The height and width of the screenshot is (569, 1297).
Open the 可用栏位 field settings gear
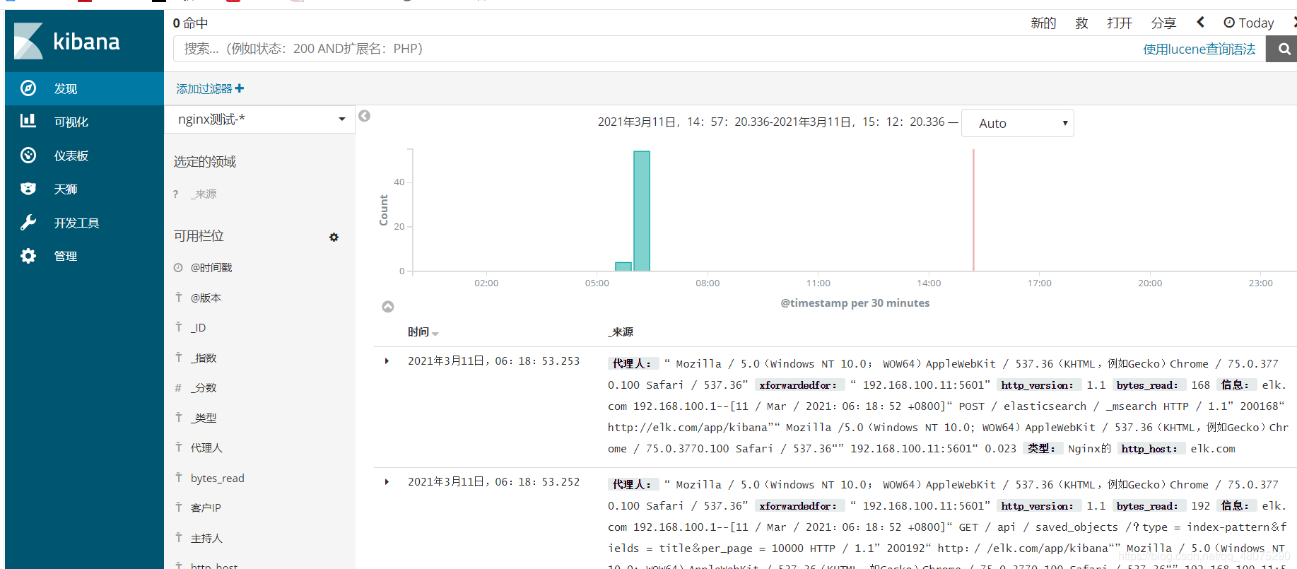point(334,237)
